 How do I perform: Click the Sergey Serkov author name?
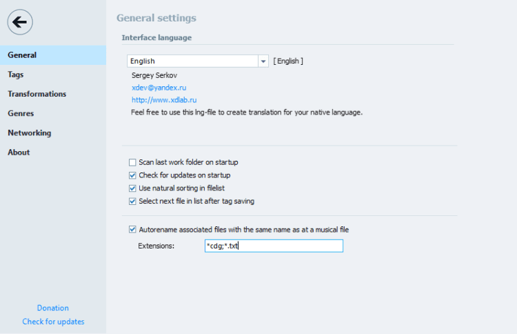click(154, 75)
